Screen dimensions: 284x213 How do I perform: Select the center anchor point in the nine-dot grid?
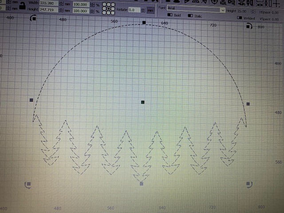[108, 9]
